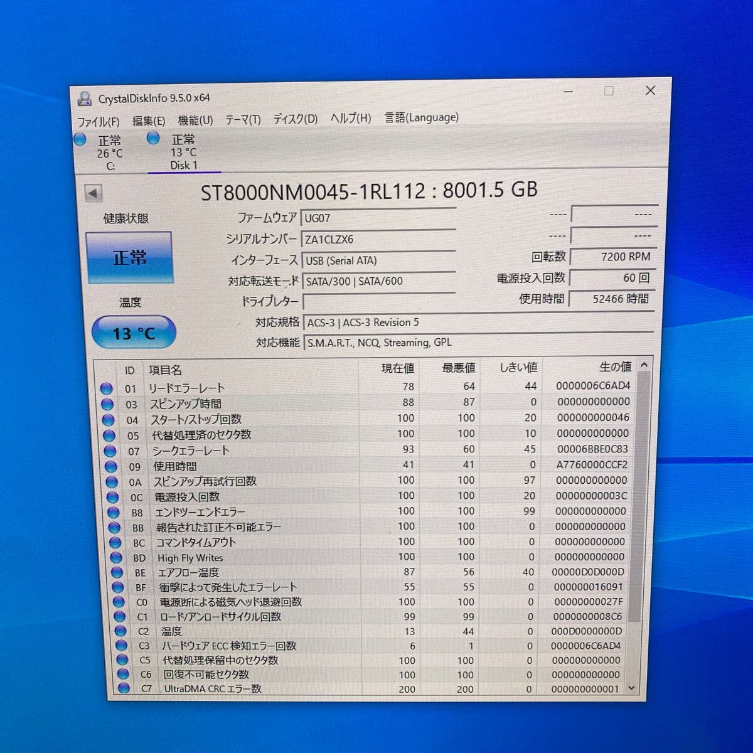
Task: Open the ファイル(F) menu
Action: pyautogui.click(x=98, y=122)
